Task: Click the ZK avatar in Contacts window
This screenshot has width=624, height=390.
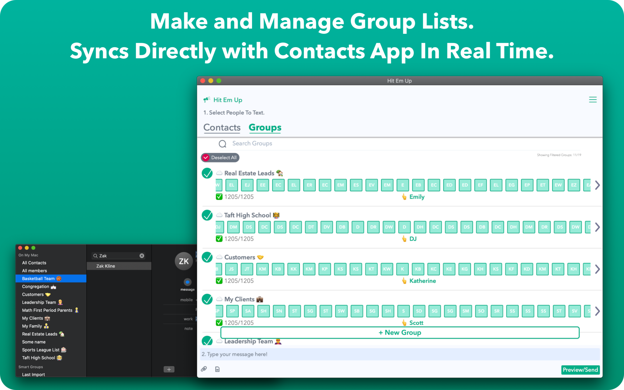Action: pyautogui.click(x=184, y=261)
